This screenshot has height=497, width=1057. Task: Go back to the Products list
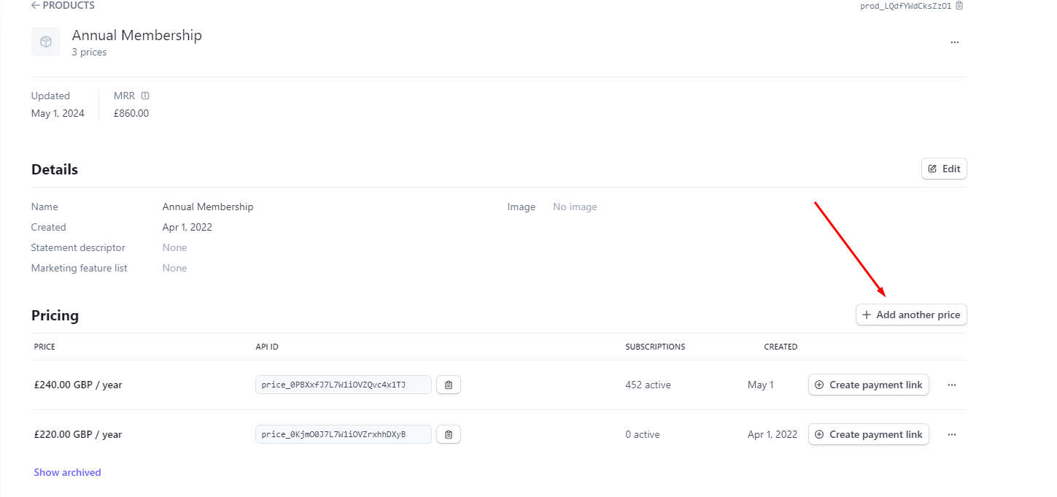click(63, 6)
